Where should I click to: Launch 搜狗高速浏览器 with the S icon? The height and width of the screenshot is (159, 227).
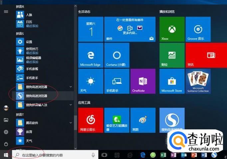pyautogui.click(x=43, y=96)
